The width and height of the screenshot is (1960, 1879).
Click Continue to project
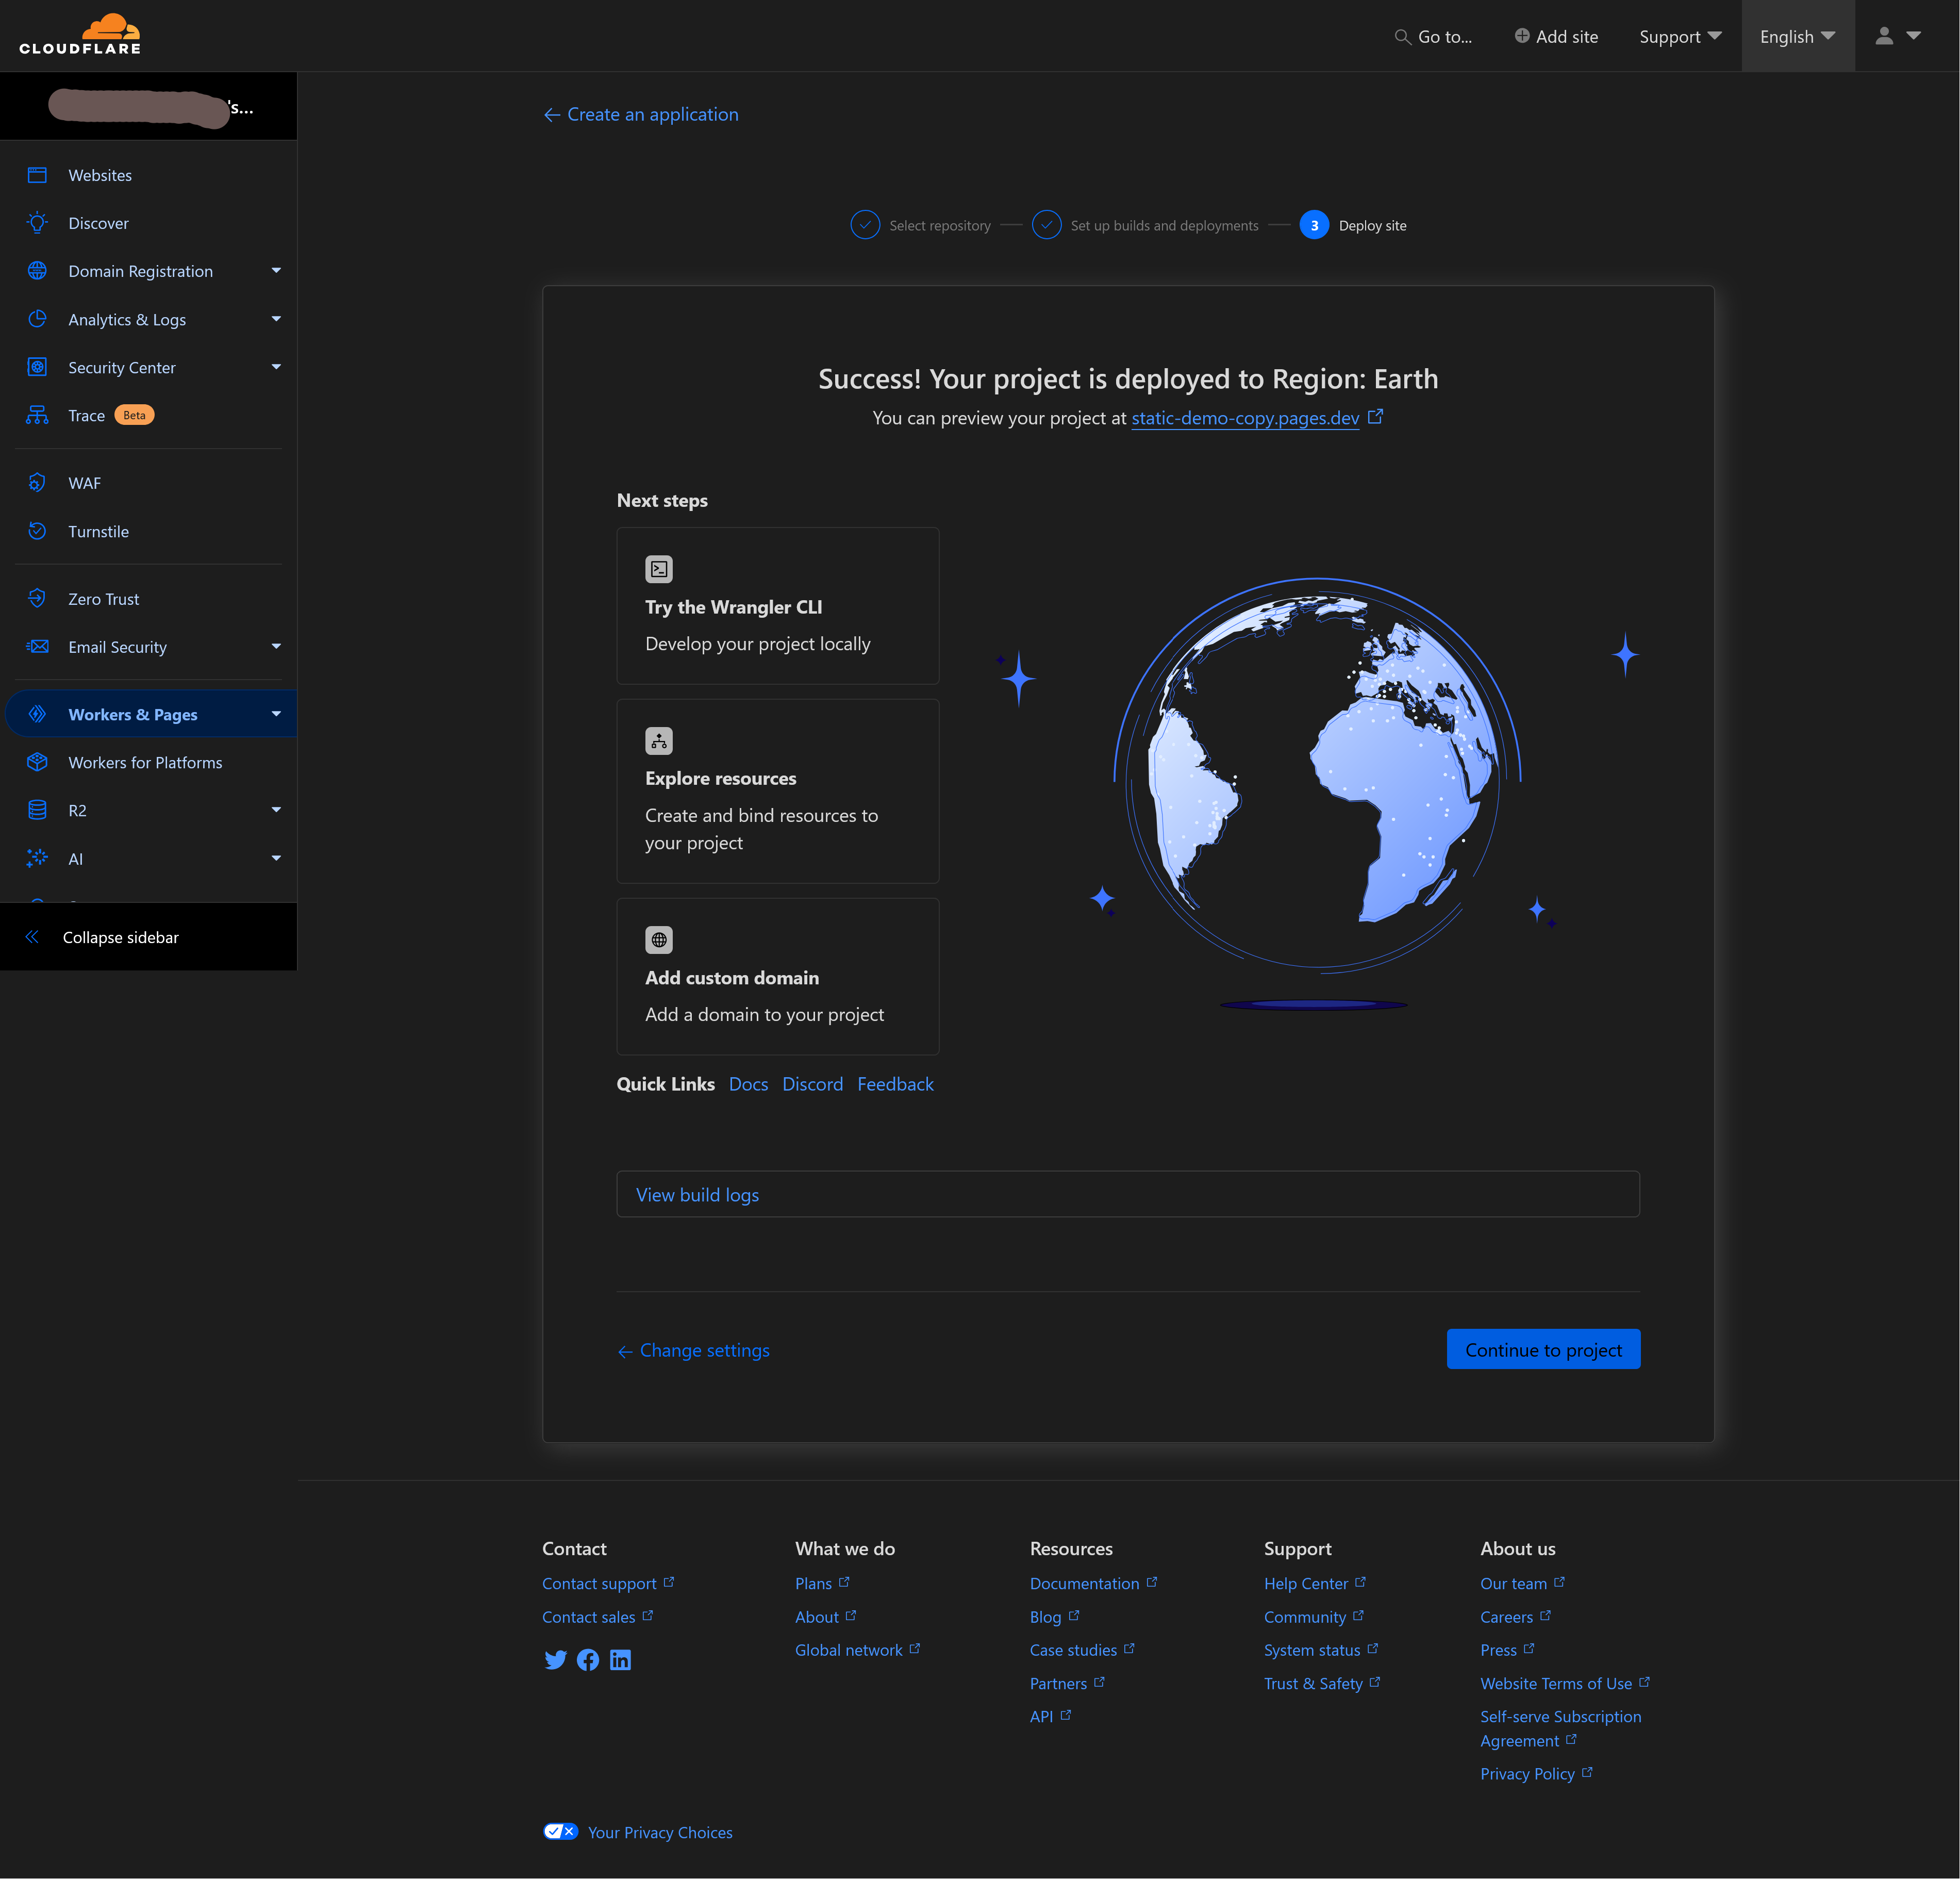click(x=1542, y=1349)
